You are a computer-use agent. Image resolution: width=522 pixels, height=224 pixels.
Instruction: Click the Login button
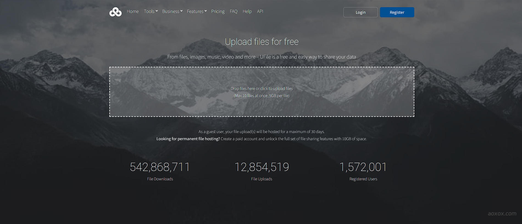360,12
